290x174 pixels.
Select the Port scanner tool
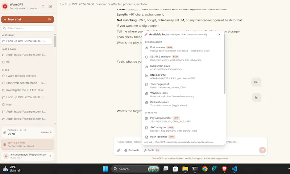tap(183, 49)
